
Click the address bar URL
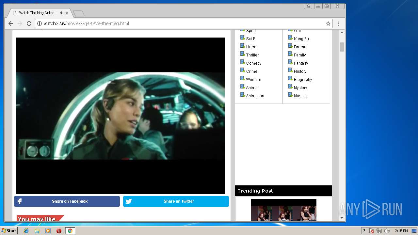tap(86, 23)
